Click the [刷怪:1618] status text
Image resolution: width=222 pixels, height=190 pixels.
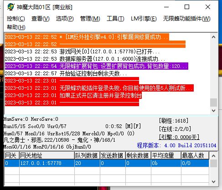pos(174,121)
